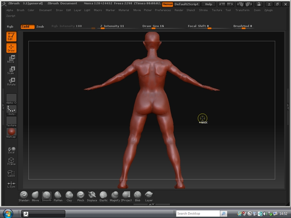Viewport: 291px width, 218px height.
Task: Click the shift-menus-left arrow button
Action: point(222,4)
